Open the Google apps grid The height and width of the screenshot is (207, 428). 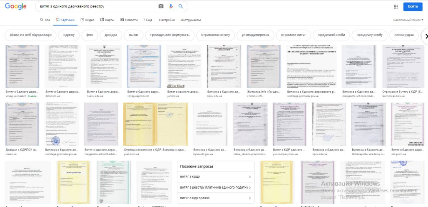coord(396,7)
